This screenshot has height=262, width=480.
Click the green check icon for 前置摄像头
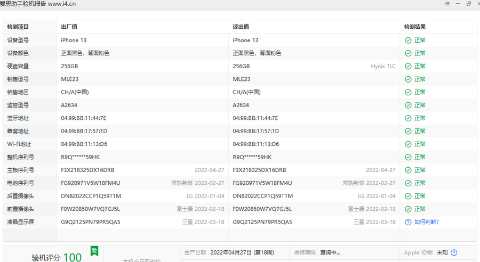click(x=408, y=209)
